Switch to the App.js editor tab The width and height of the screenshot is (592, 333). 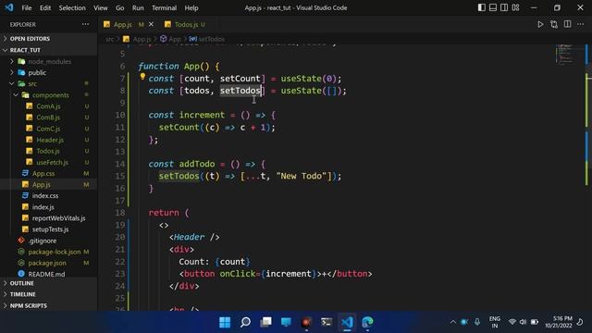click(123, 25)
